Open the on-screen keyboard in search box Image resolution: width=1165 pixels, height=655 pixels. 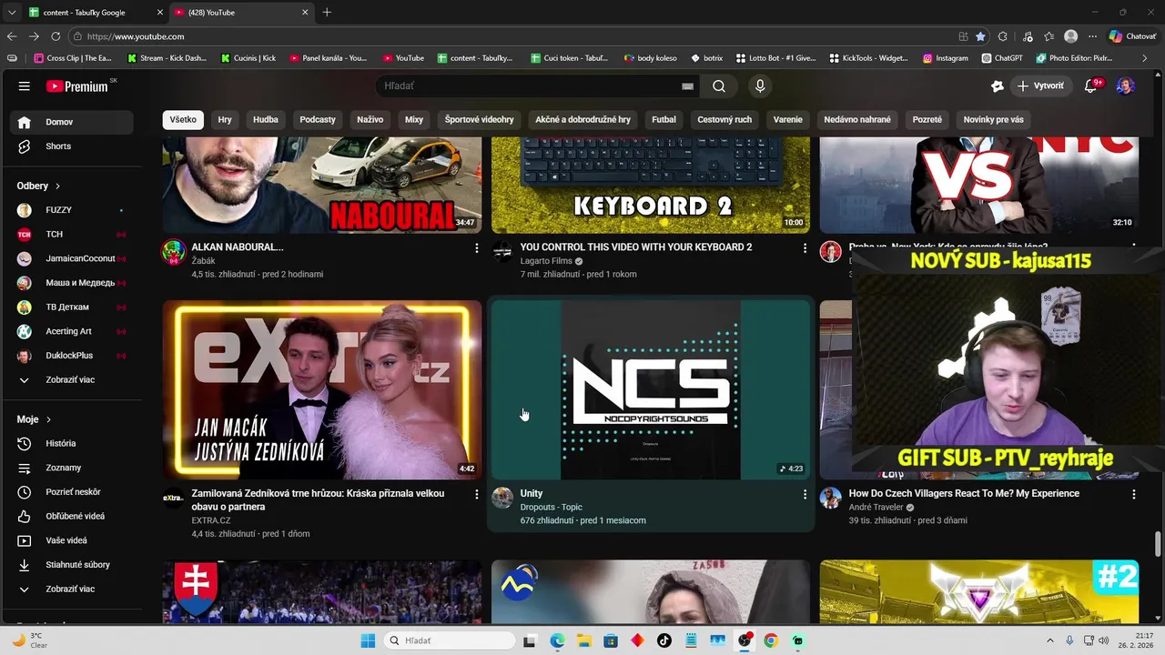pos(687,86)
